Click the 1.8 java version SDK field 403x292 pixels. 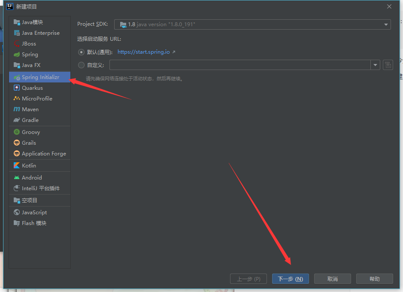click(252, 24)
